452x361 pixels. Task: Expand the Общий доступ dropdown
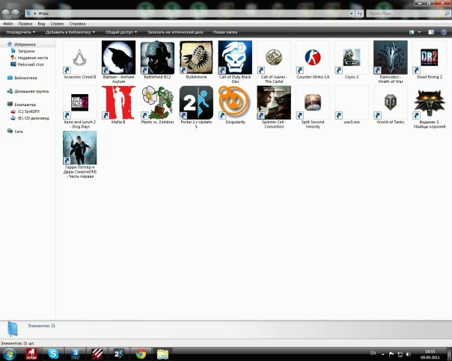(121, 32)
